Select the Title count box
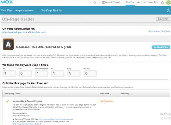The width and height of the screenshot is (171, 125). click(9, 73)
